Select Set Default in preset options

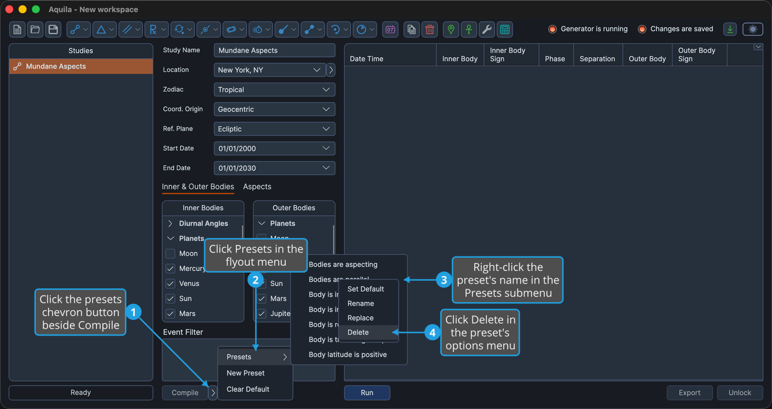point(370,289)
